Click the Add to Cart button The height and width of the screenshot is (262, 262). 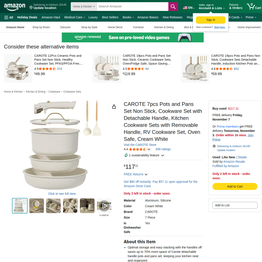click(x=235, y=186)
